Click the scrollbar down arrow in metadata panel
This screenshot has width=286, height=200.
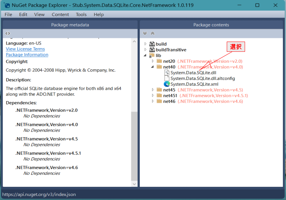pyautogui.click(x=134, y=184)
